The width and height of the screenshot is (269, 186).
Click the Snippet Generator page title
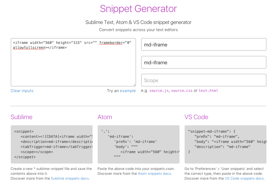(x=138, y=9)
